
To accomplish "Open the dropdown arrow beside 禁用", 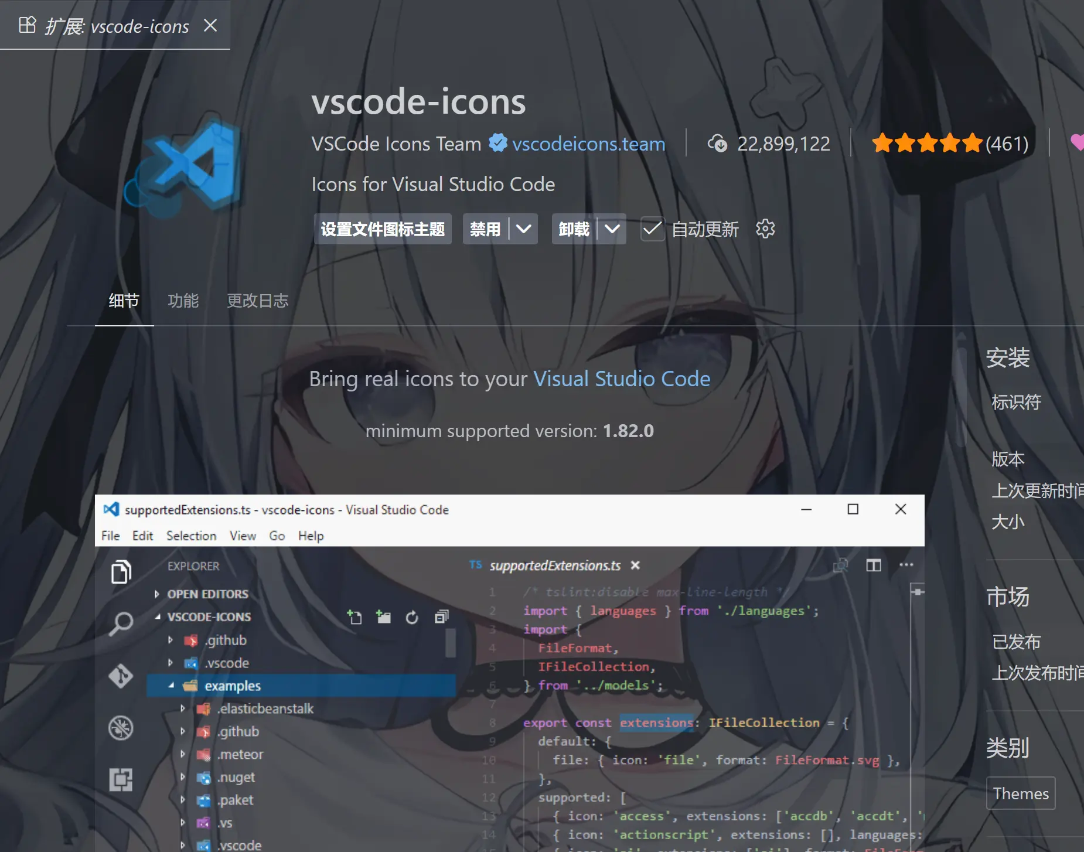I will [x=524, y=229].
